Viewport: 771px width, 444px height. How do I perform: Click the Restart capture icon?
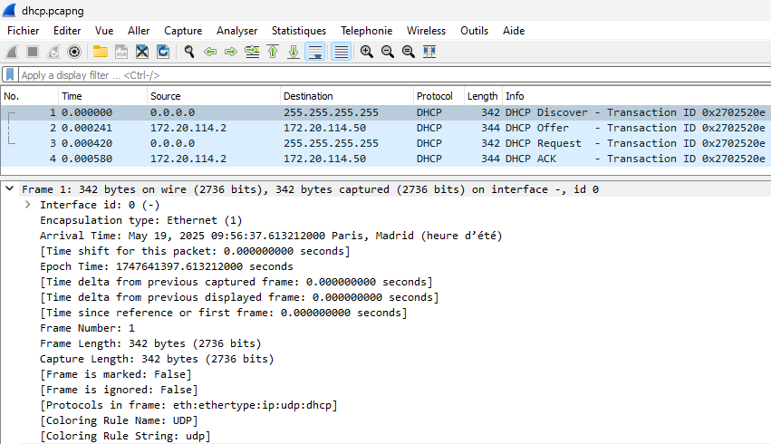pyautogui.click(x=53, y=52)
